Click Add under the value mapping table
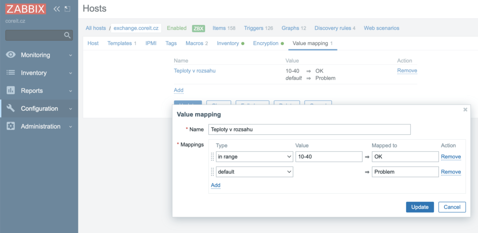 point(179,90)
